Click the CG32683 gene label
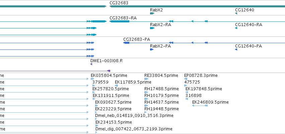Image resolution: width=285 pixels, height=134 pixels. coord(119,3)
